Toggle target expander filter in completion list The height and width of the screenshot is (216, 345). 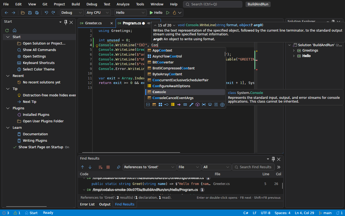click(222, 104)
